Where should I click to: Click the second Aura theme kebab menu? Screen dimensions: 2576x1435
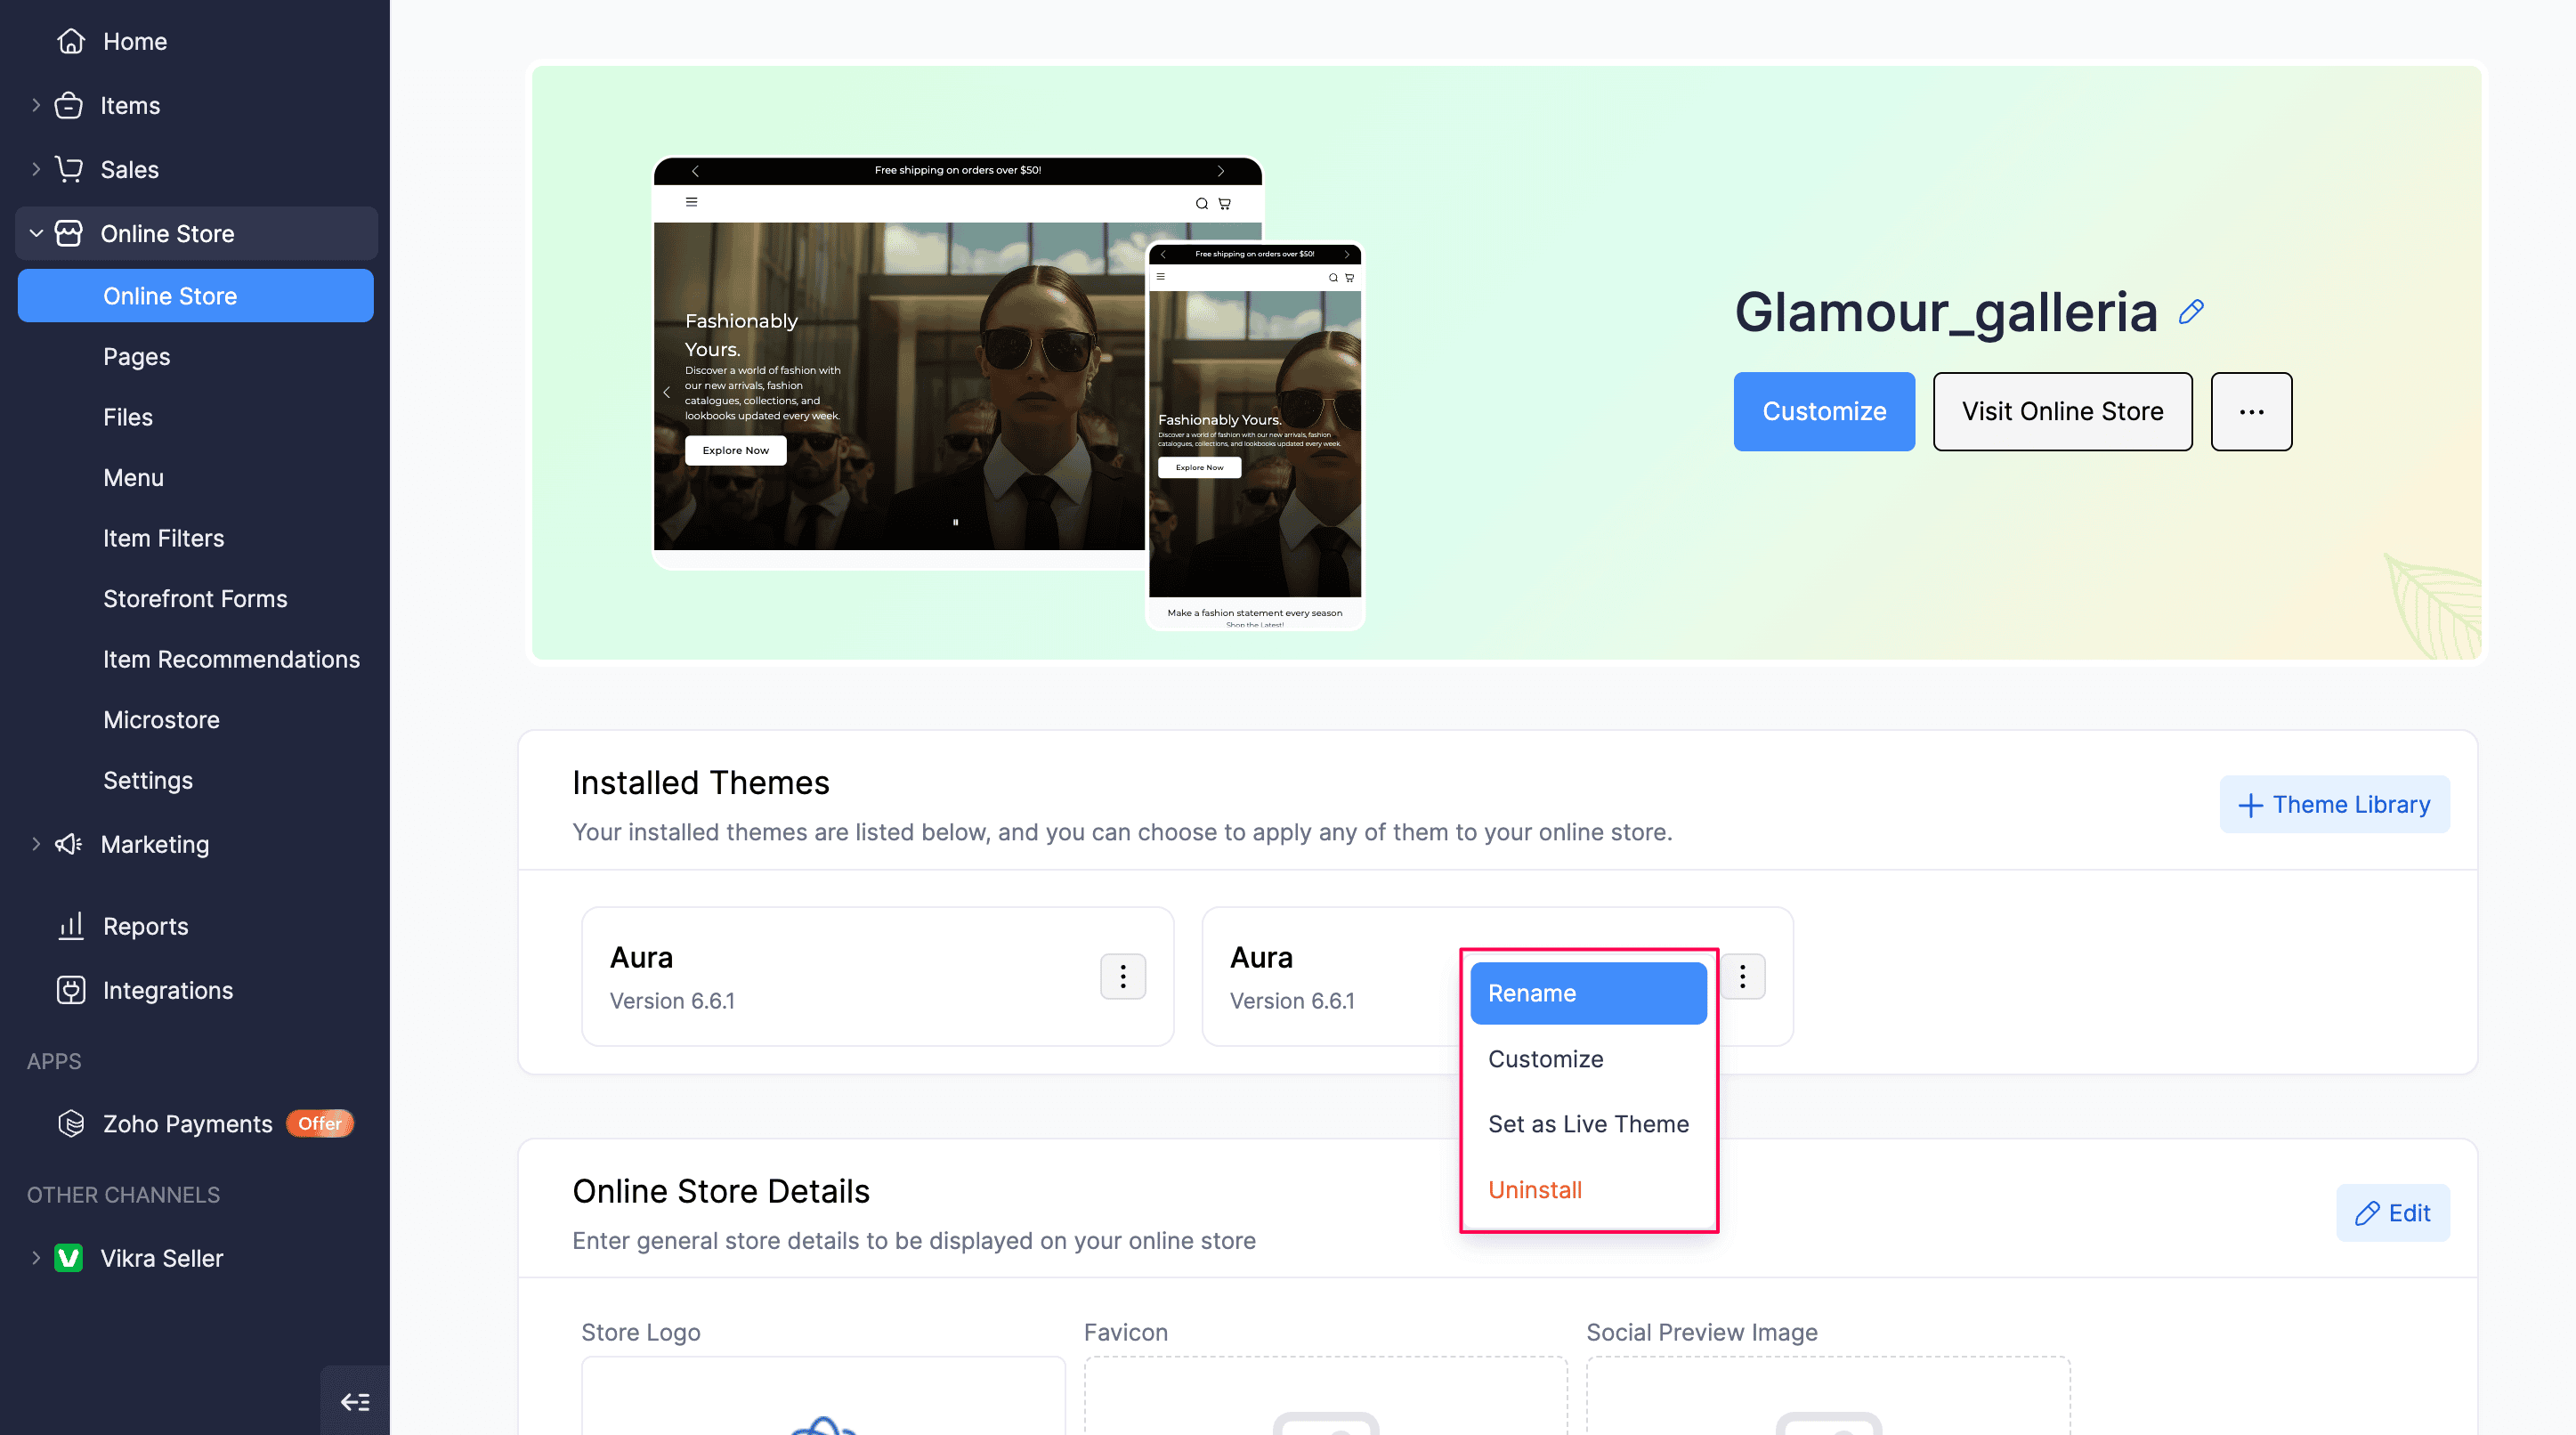click(x=1743, y=976)
